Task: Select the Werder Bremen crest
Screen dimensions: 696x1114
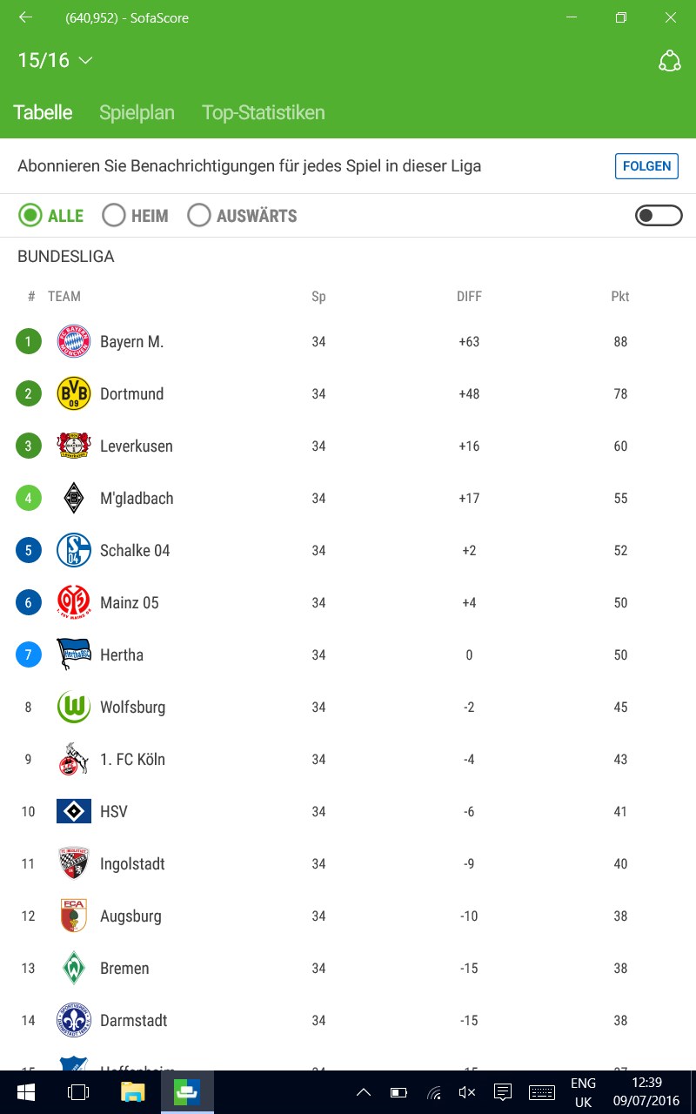Action: coord(74,969)
